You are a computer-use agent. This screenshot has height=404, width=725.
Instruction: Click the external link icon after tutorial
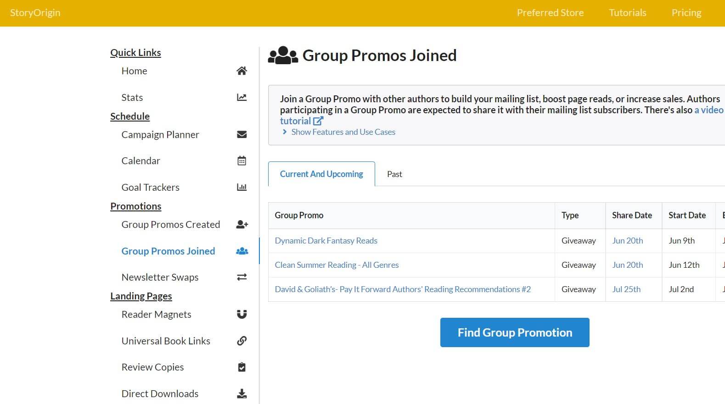click(x=318, y=121)
